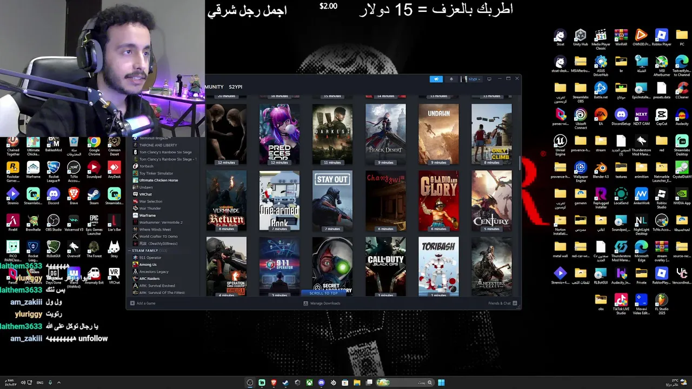Open NZXT CAM desktop shortcut

coord(641,117)
